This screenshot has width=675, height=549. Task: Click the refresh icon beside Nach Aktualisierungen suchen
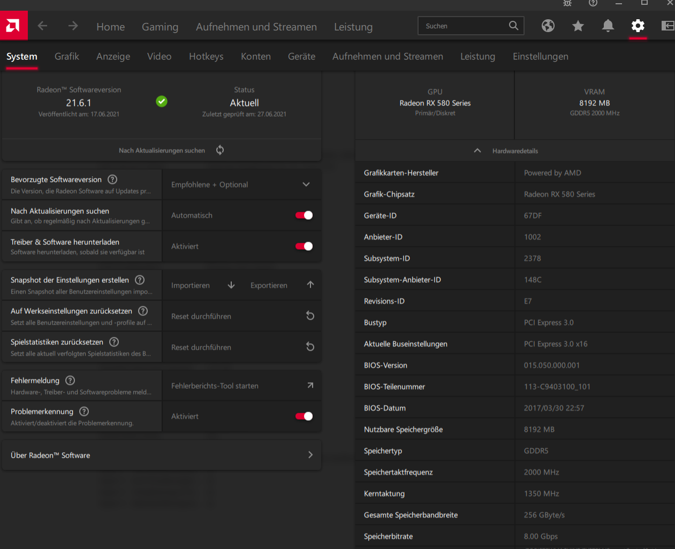point(220,150)
